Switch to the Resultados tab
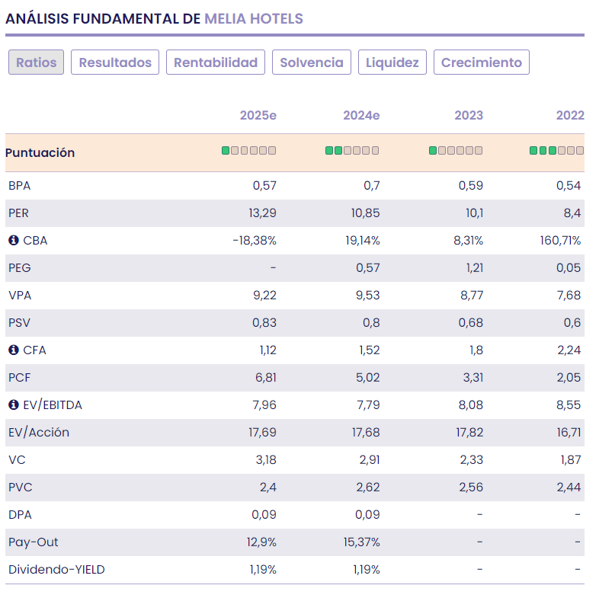The height and width of the screenshot is (598, 599). (115, 62)
